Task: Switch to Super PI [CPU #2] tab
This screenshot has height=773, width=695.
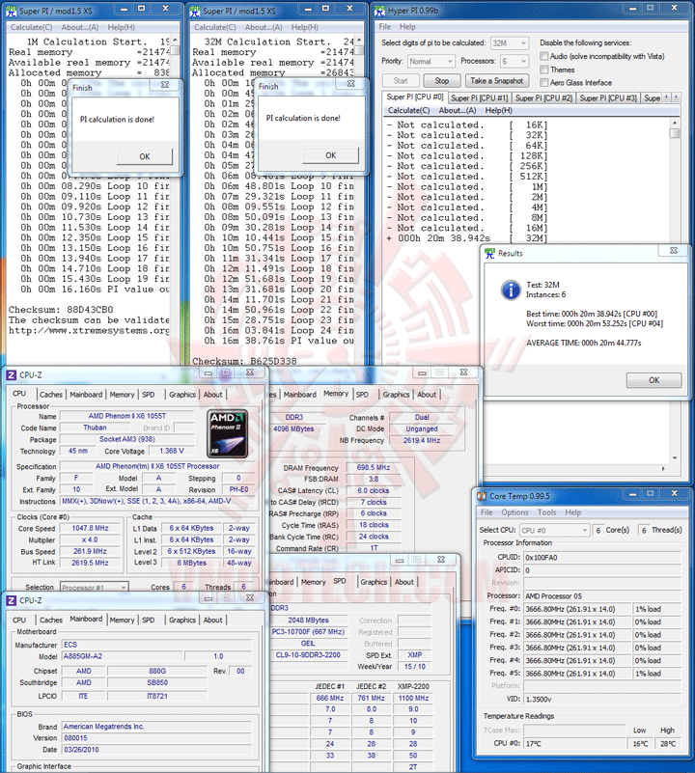Action: point(543,97)
